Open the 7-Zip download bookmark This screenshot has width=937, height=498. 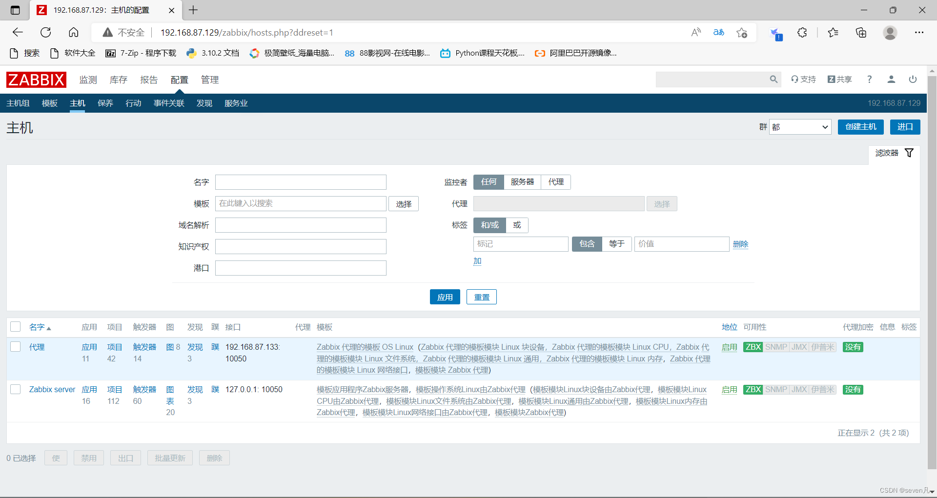click(141, 53)
